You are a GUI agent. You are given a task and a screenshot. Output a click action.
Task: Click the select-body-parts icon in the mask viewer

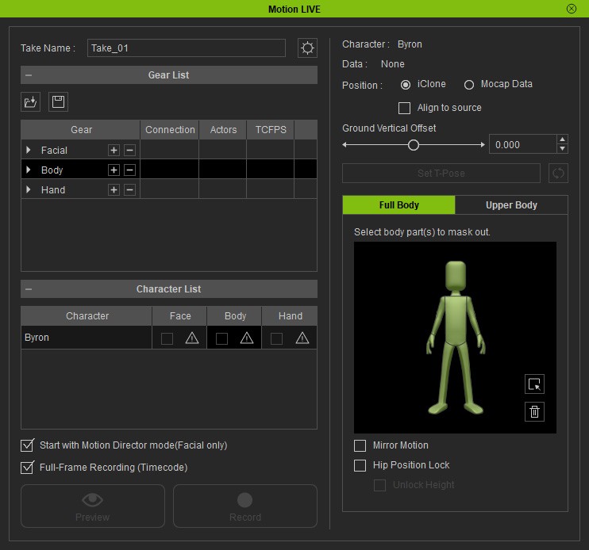click(534, 384)
